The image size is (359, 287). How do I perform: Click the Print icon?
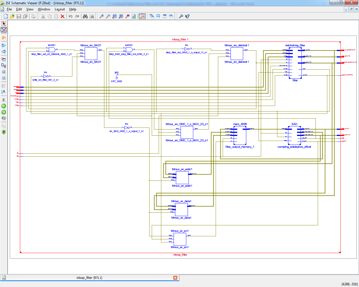pyautogui.click(x=33, y=16)
